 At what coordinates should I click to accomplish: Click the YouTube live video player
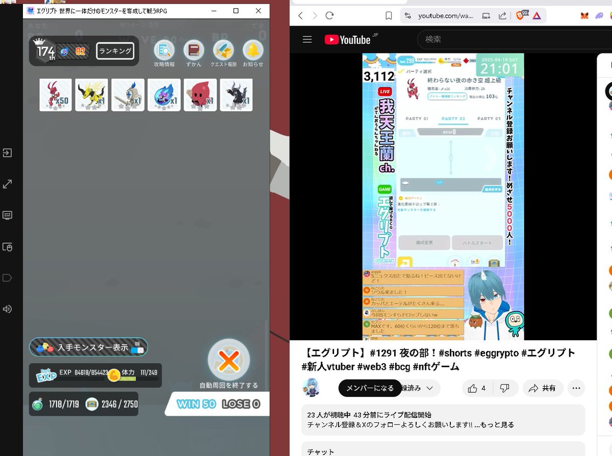(443, 196)
